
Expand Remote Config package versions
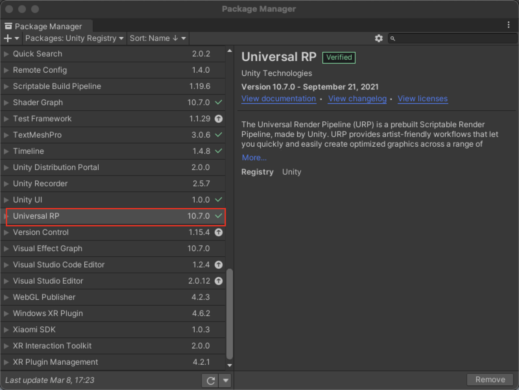tap(6, 70)
